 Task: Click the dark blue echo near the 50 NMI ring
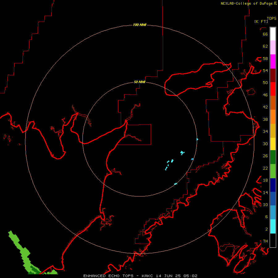tap(192, 159)
